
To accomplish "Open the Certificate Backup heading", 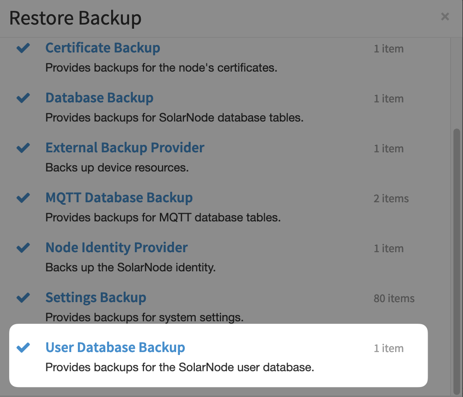I will pos(103,48).
